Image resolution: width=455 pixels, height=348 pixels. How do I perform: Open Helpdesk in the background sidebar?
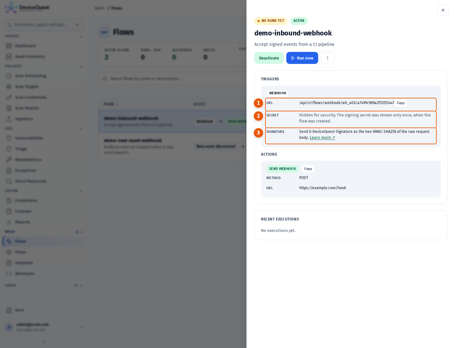click(x=44, y=263)
